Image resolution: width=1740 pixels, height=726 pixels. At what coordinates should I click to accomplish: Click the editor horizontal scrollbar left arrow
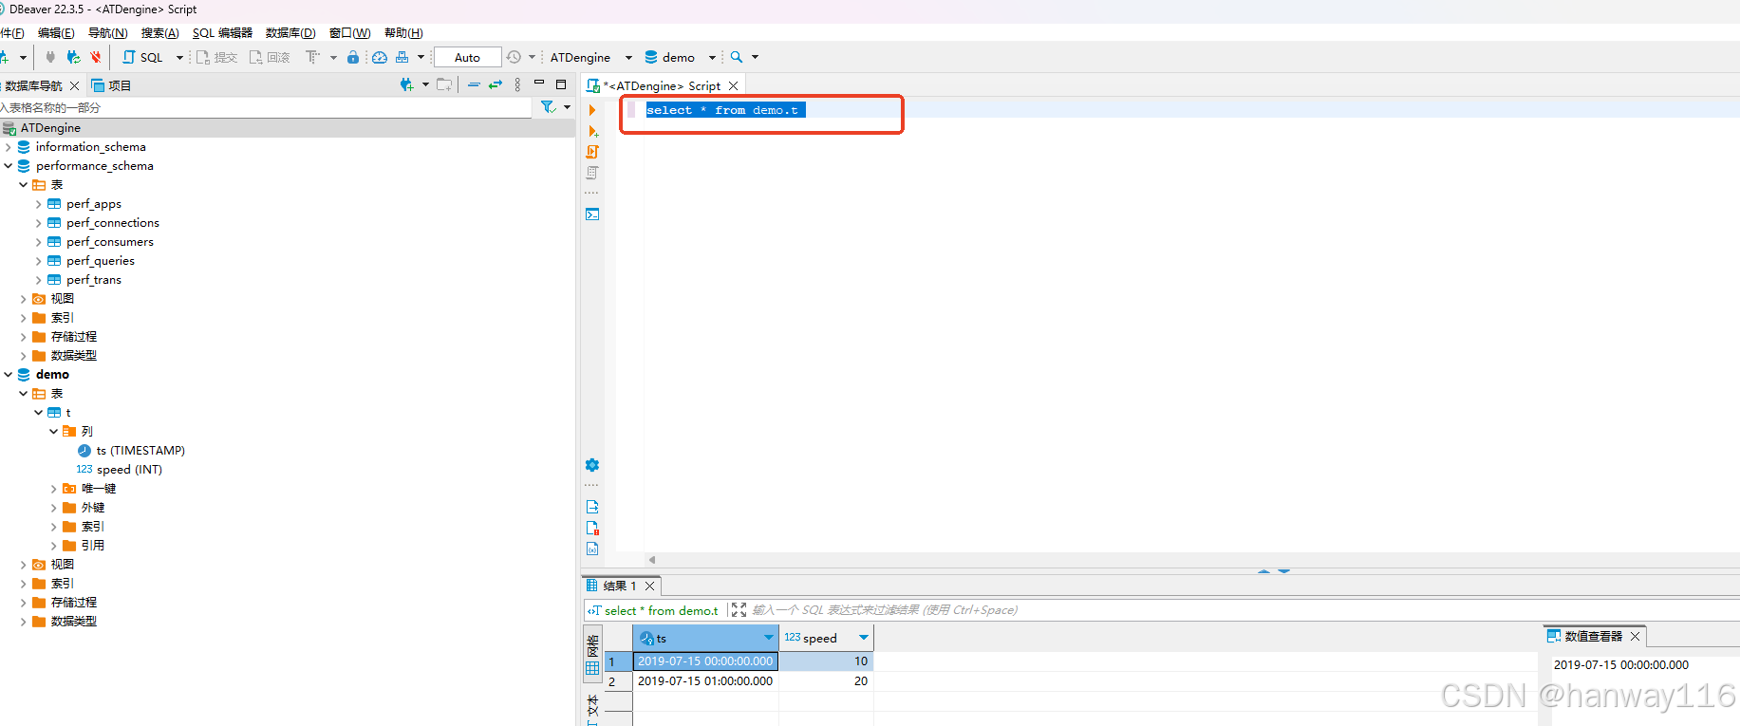(652, 560)
